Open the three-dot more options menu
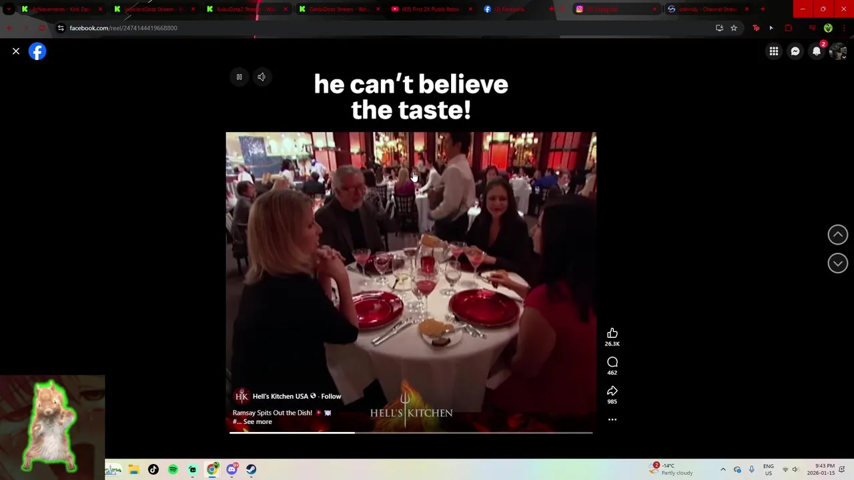854x480 pixels. point(612,420)
